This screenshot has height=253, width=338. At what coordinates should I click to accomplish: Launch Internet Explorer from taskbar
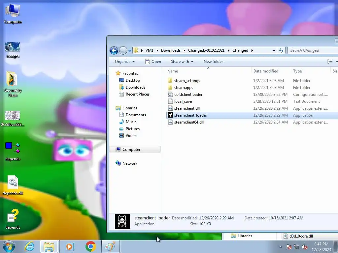pos(29,246)
